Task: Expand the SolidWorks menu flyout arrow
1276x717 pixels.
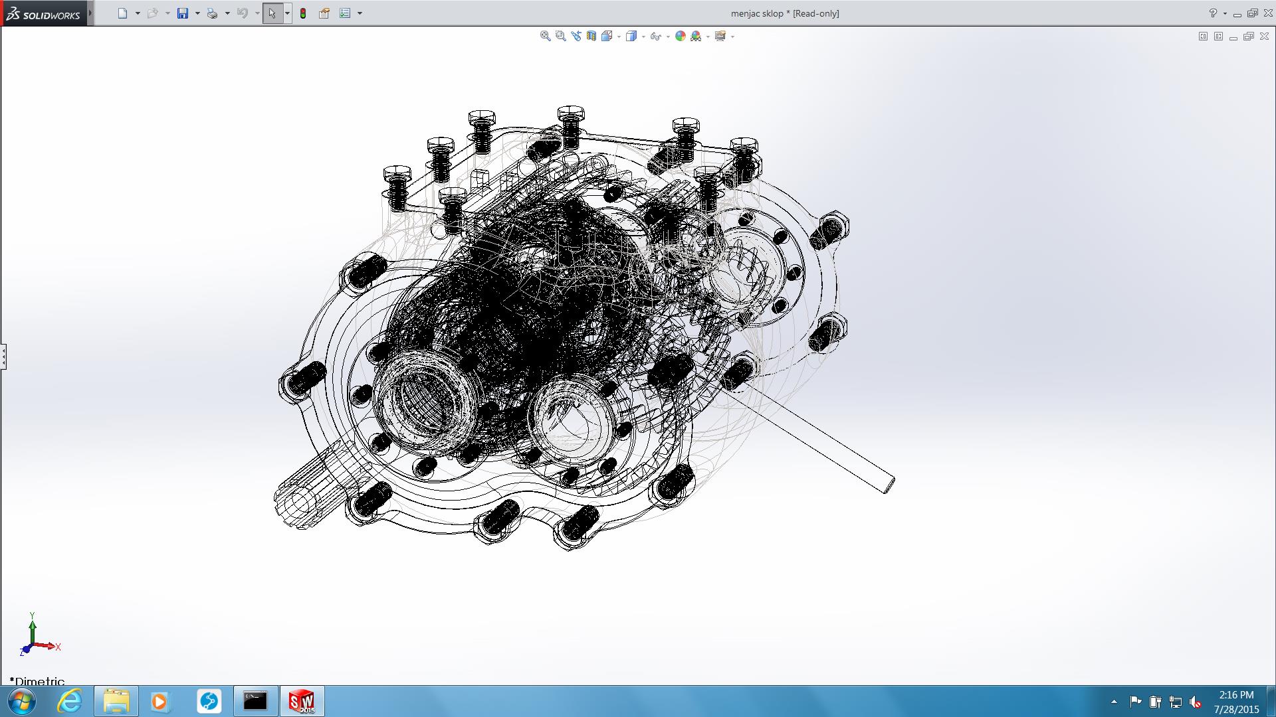Action: [x=90, y=13]
